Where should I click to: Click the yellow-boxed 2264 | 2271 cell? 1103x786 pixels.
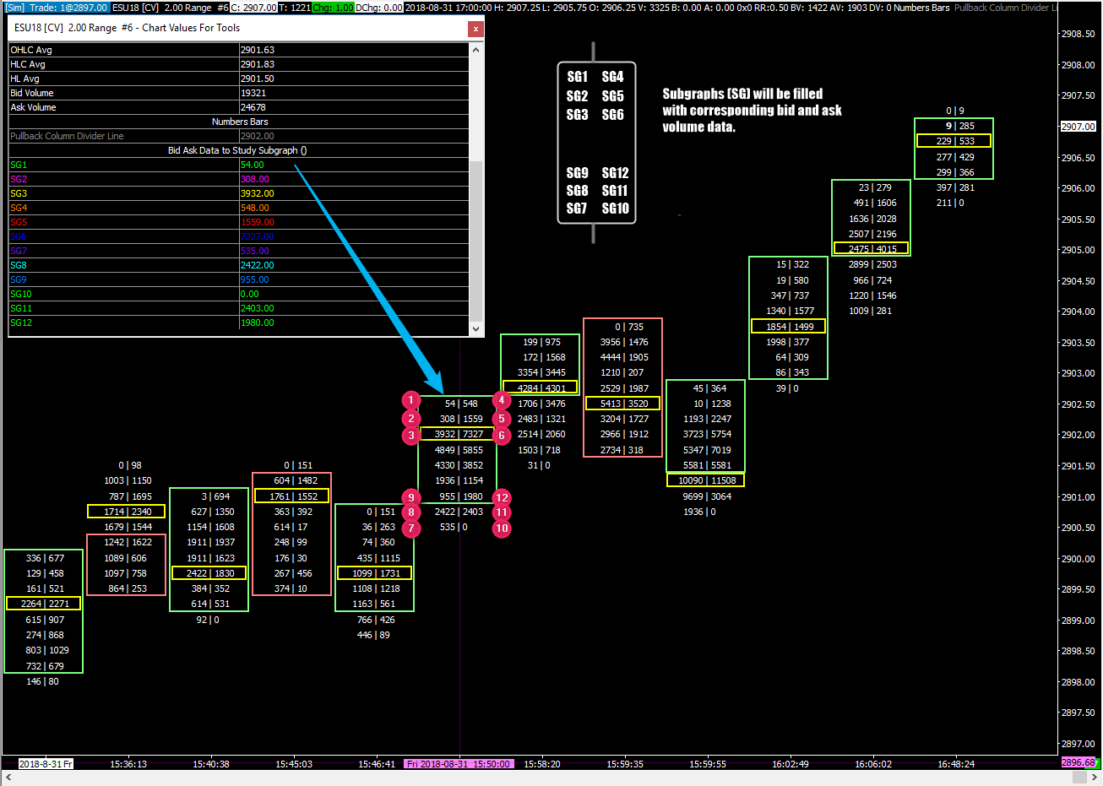tap(44, 604)
